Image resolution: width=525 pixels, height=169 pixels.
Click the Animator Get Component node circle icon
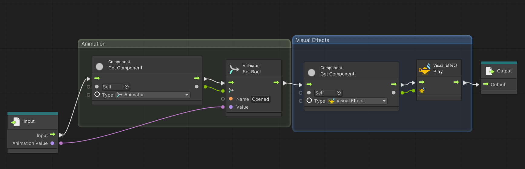(x=99, y=66)
